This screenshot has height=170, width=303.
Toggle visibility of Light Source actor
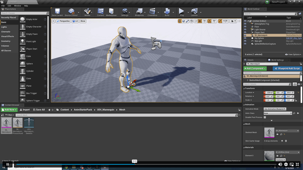pos(245,30)
